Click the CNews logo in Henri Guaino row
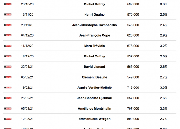The height and width of the screenshot is (129, 180). [x=8, y=14]
